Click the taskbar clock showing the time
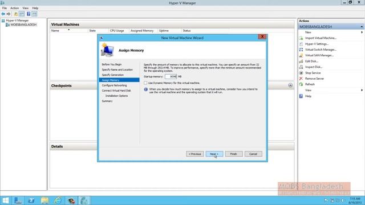Viewport: 365px width, 205px height. 355,200
